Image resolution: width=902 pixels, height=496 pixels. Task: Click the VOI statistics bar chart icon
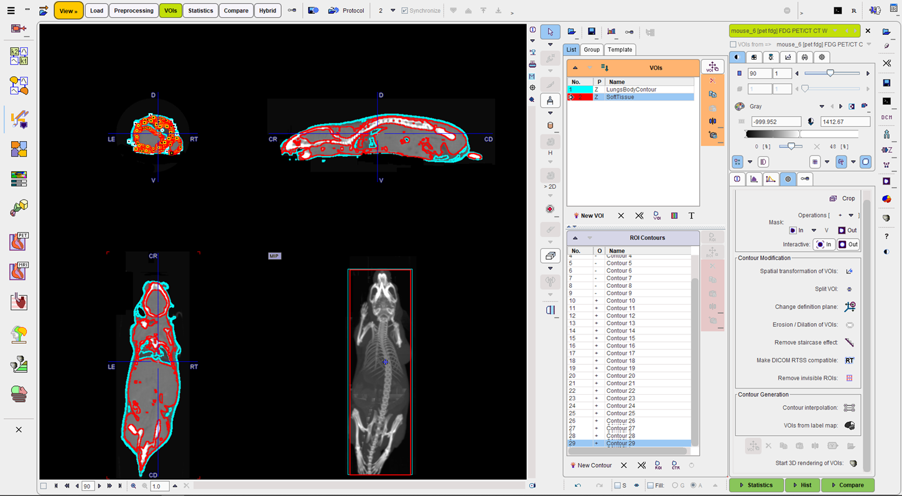(611, 32)
